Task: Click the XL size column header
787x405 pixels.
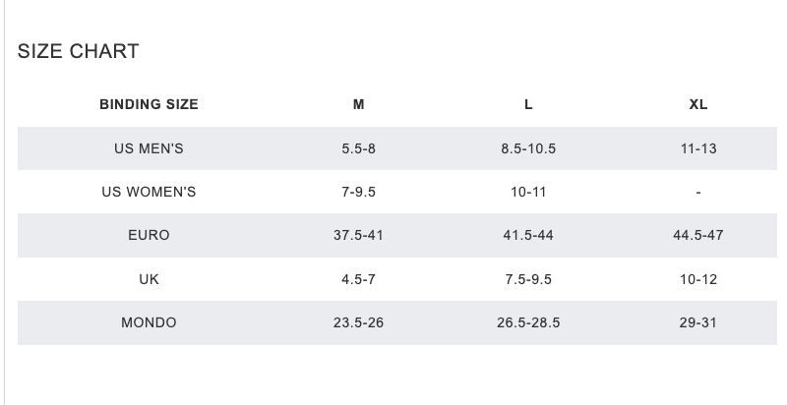Action: click(x=697, y=105)
